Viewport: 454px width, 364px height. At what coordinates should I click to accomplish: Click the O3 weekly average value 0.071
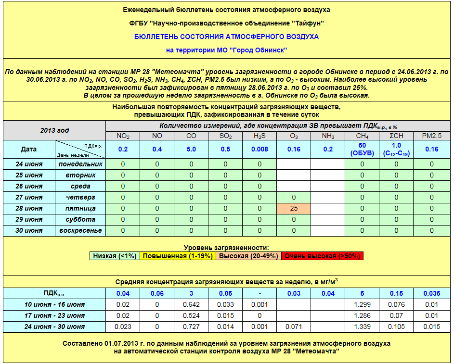[294, 327]
